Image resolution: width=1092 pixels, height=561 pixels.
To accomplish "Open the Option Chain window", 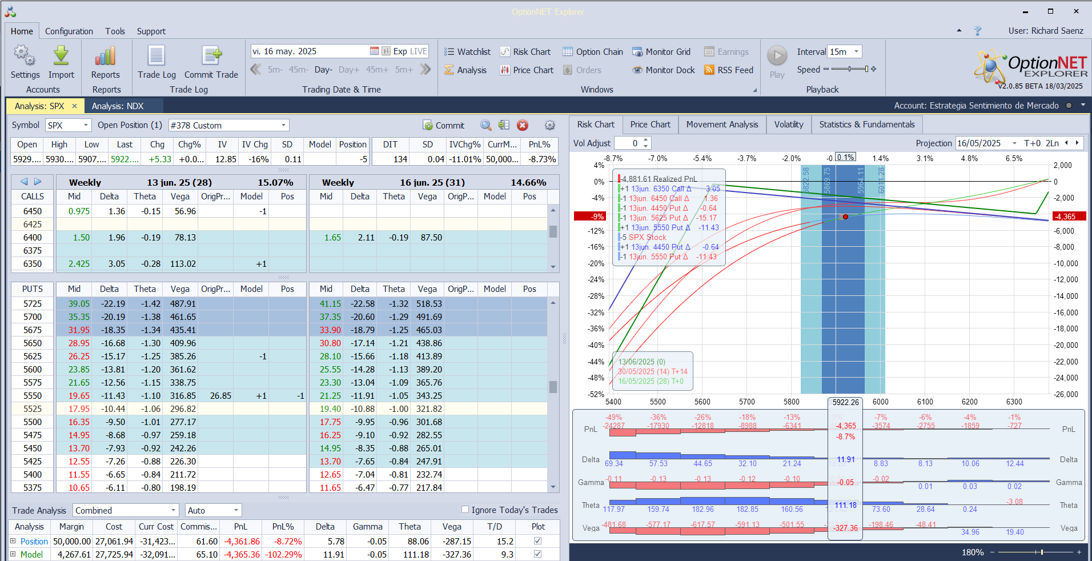I will (593, 52).
